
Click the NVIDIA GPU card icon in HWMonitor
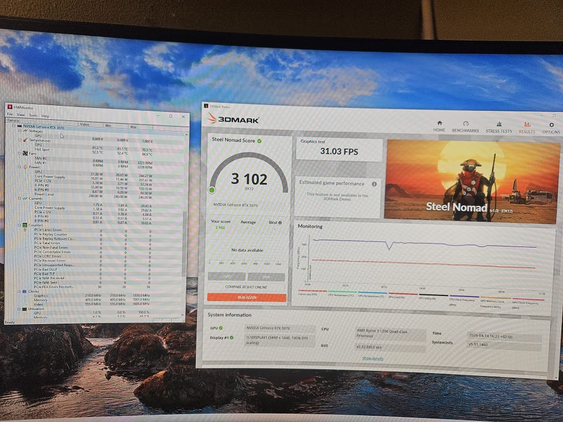[x=19, y=126]
